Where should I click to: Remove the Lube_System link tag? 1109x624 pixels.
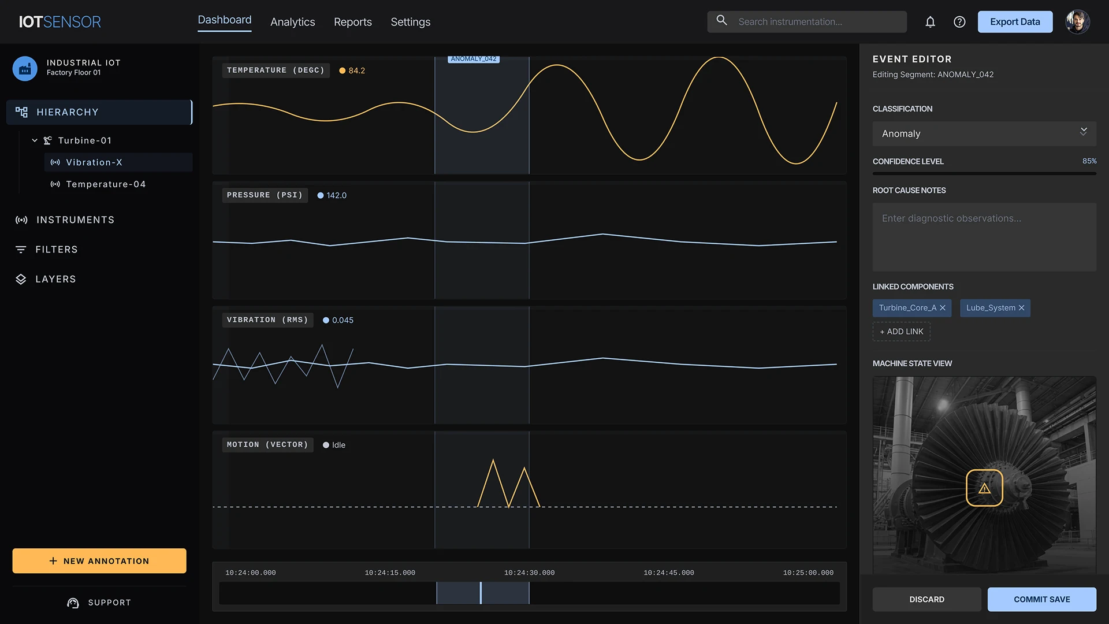1021,308
